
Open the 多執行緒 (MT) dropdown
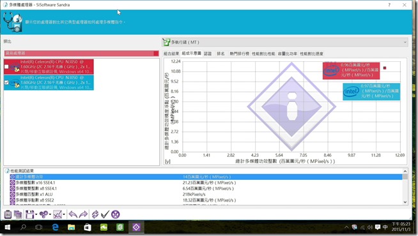pos(284,42)
